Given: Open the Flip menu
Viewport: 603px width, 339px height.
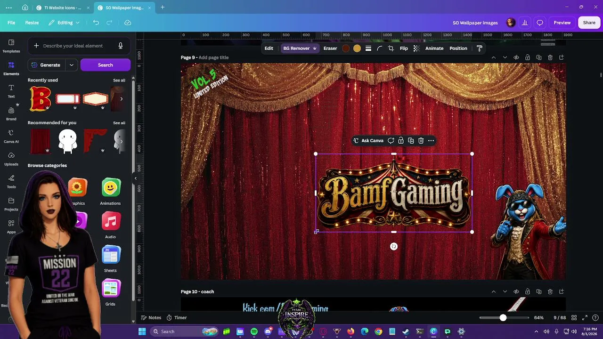Looking at the screenshot, I should (404, 48).
